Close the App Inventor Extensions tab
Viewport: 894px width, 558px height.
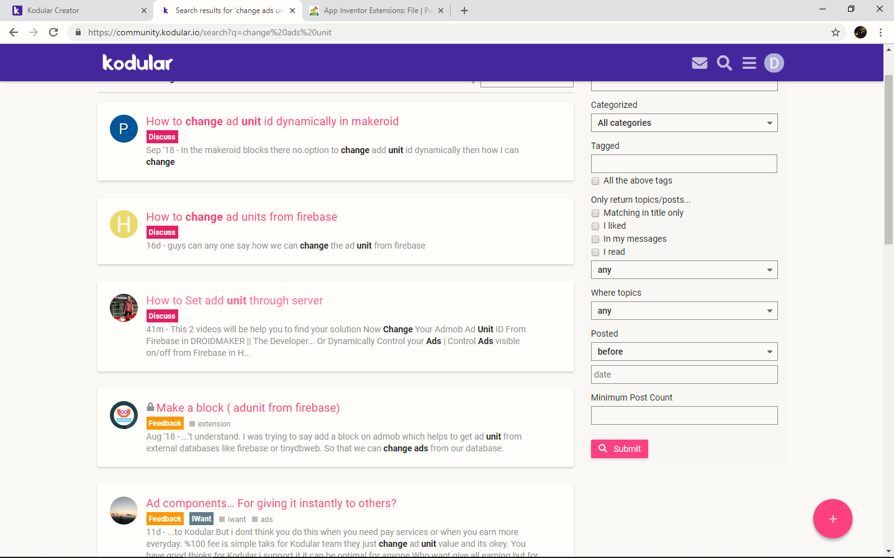tap(441, 11)
